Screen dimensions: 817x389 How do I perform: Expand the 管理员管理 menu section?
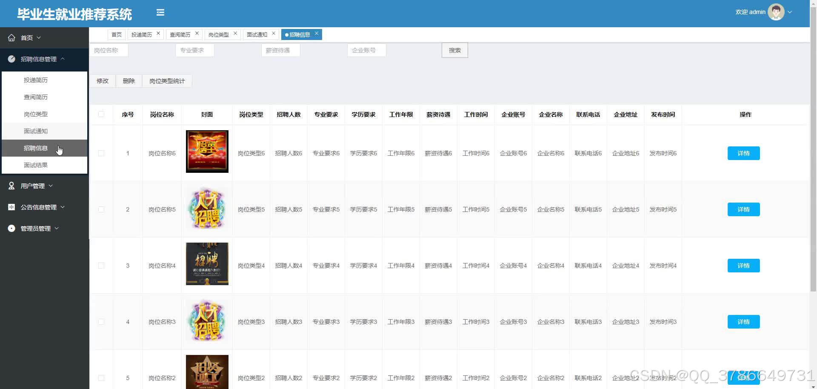(x=44, y=229)
